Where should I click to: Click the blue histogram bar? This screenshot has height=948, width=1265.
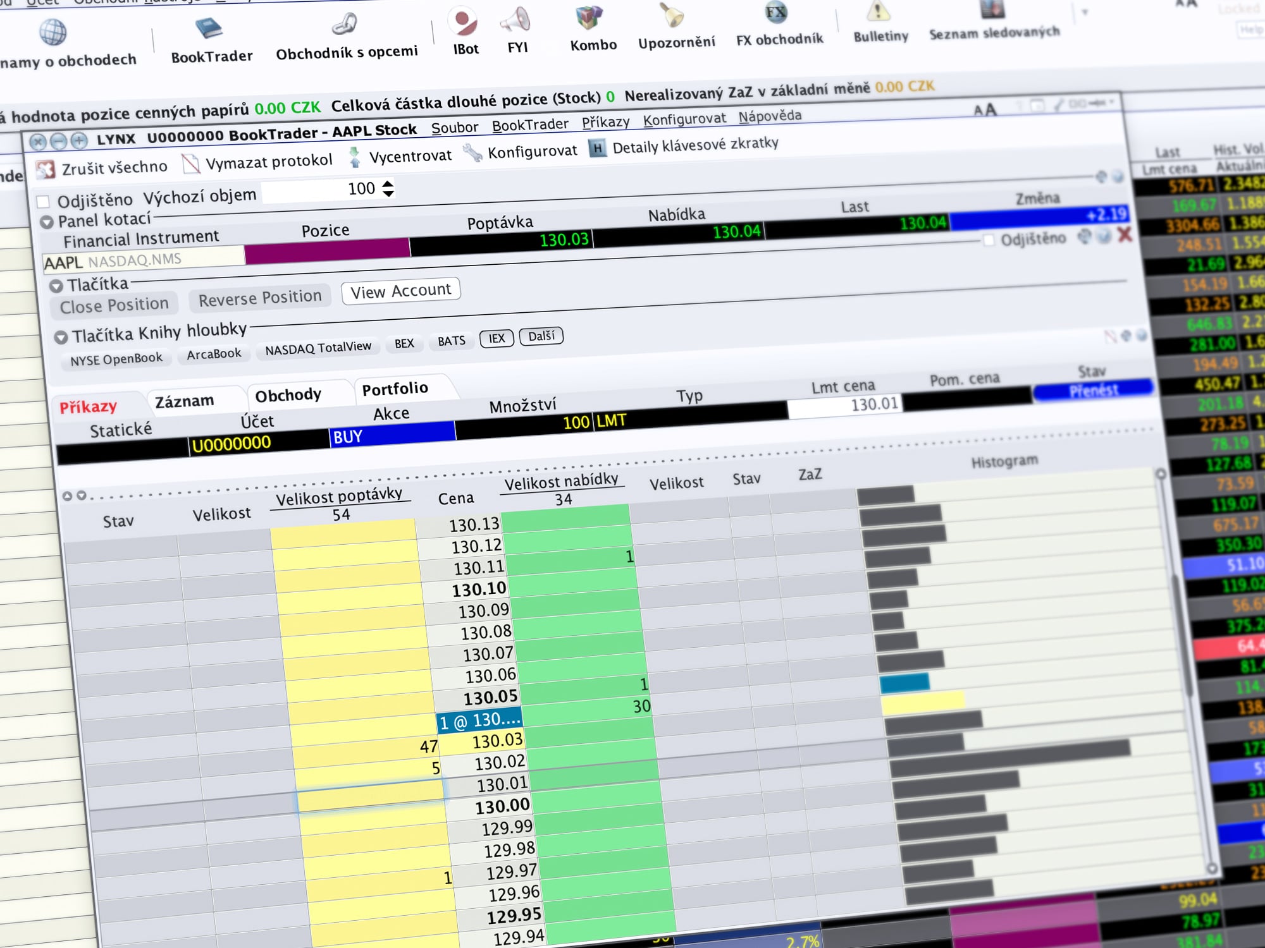coord(904,682)
